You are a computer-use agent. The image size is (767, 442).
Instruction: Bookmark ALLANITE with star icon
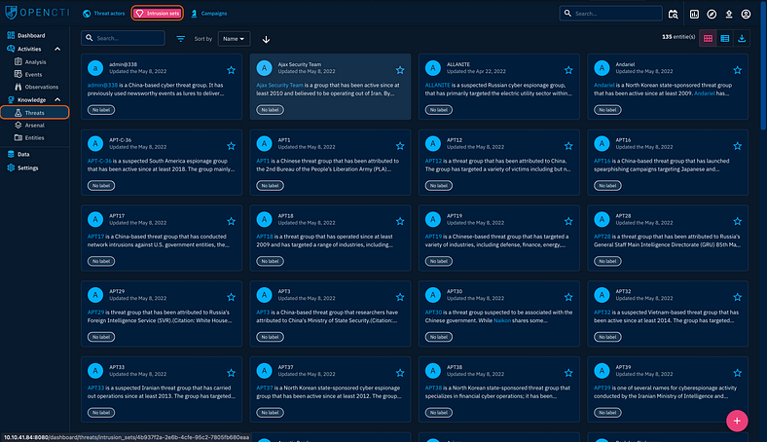(568, 70)
